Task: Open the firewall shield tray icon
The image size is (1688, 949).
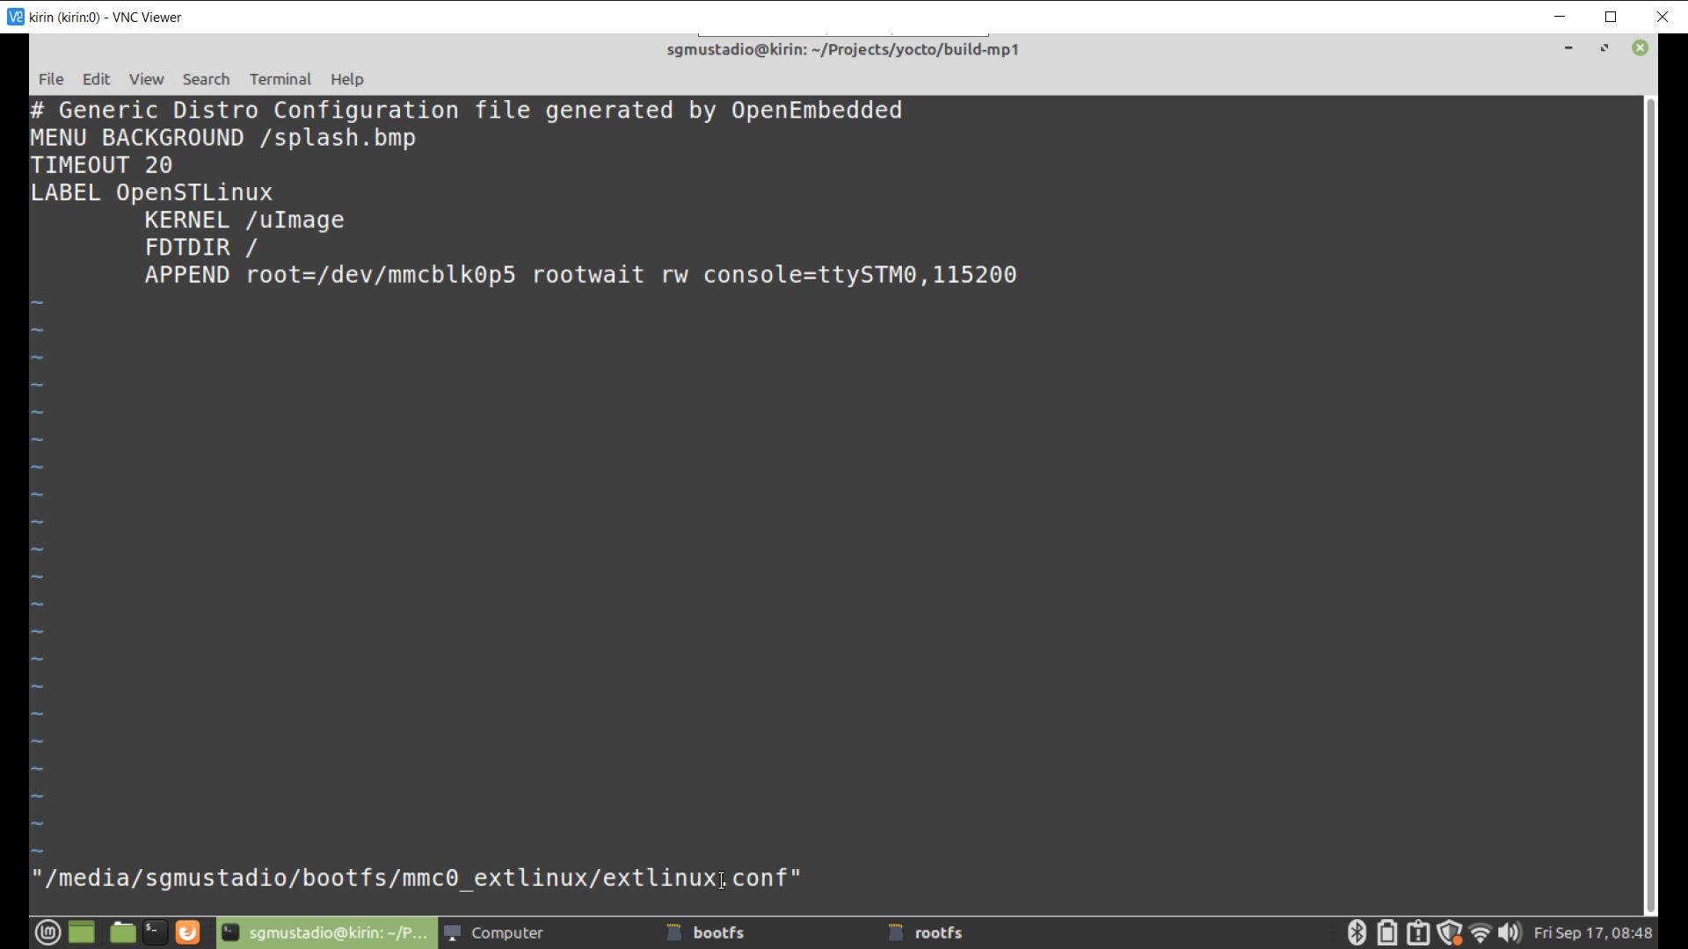Action: [x=1451, y=932]
